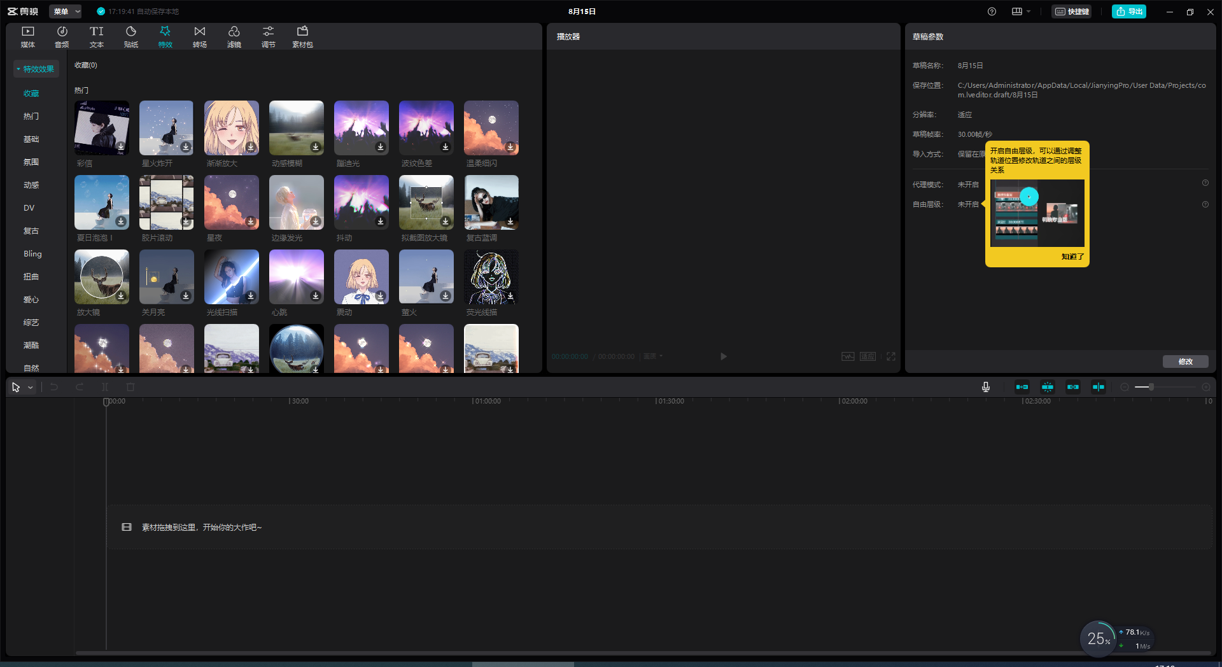Dismiss tooltip with 知道了
Image resolution: width=1222 pixels, height=667 pixels.
(x=1072, y=256)
